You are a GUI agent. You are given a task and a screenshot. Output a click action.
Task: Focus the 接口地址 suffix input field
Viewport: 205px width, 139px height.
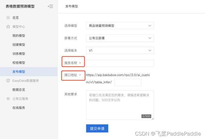(128, 82)
